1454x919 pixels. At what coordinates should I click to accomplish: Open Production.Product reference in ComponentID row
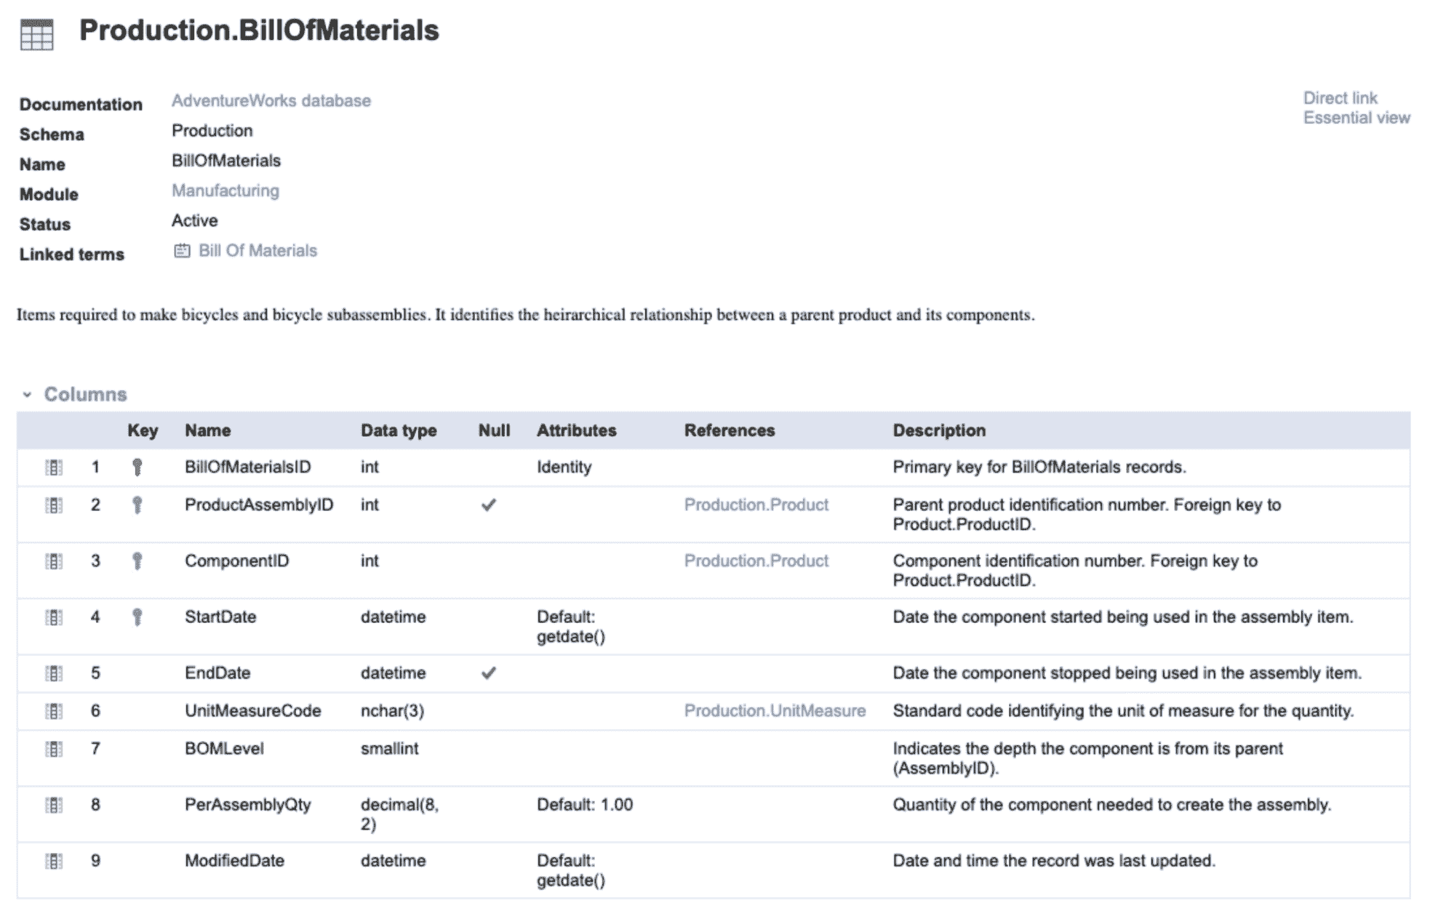tap(756, 561)
